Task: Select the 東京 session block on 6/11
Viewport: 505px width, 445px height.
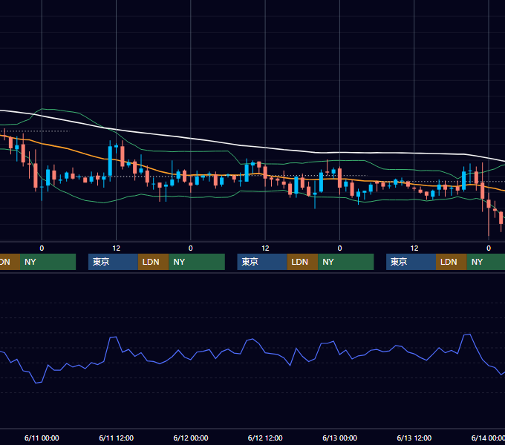Action: [x=113, y=262]
